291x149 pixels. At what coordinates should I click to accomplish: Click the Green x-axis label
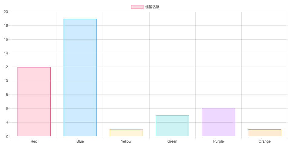click(172, 141)
